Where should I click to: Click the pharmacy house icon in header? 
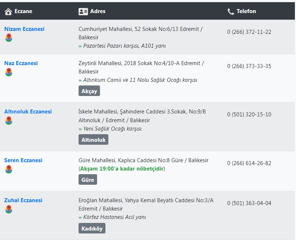pos(8,12)
